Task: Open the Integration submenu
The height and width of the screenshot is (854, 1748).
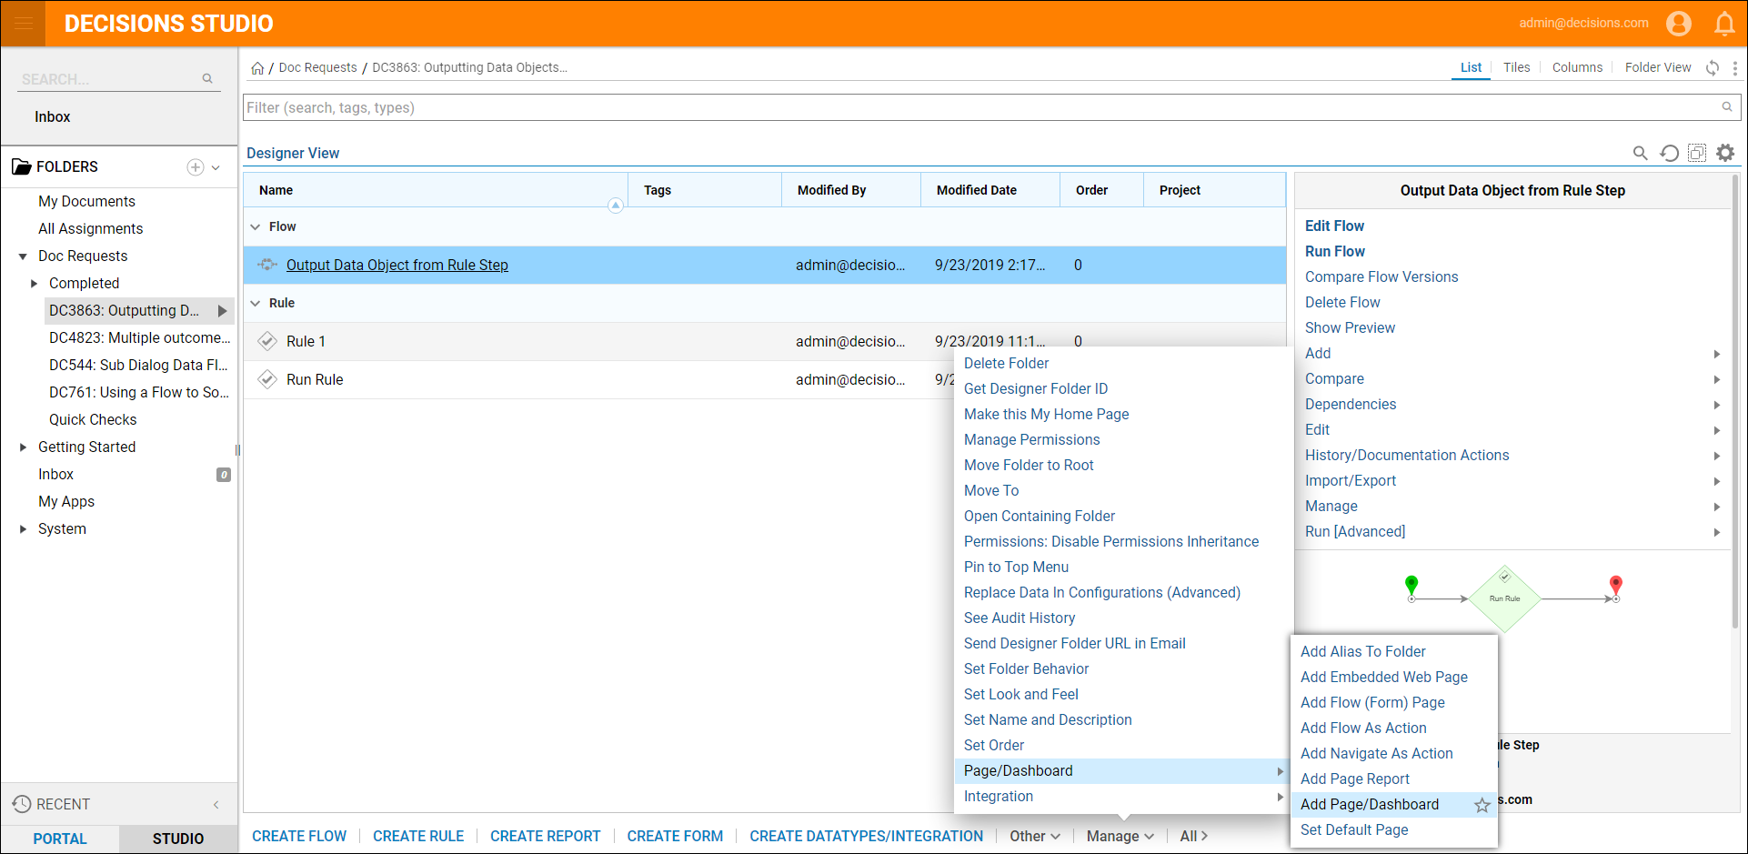Action: point(1124,796)
